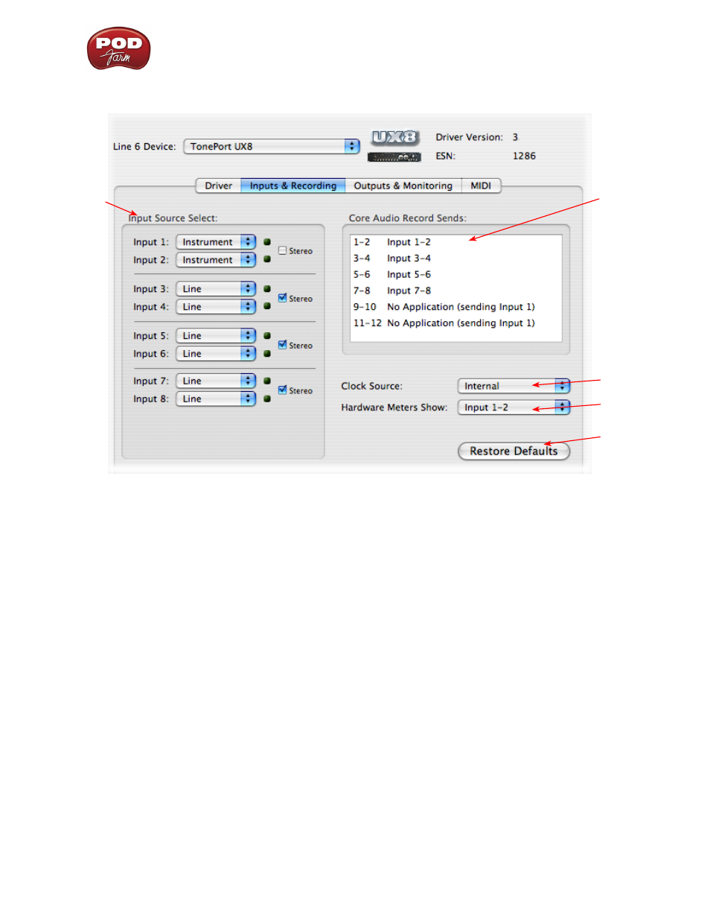This screenshot has width=710, height=920.
Task: Enable Stereo for Inputs 1 and 2
Action: point(283,251)
